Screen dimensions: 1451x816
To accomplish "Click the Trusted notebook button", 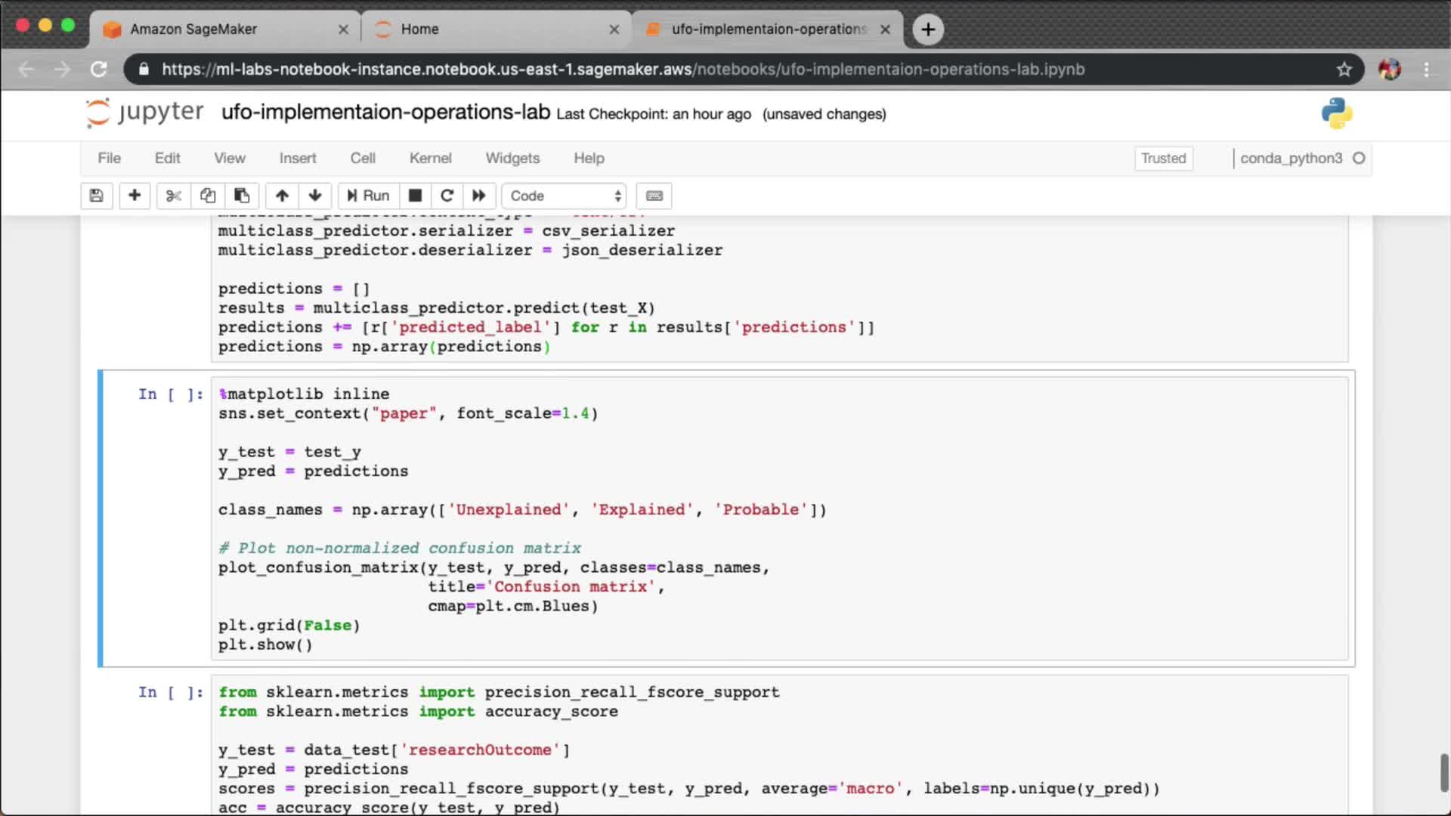I will tap(1163, 158).
